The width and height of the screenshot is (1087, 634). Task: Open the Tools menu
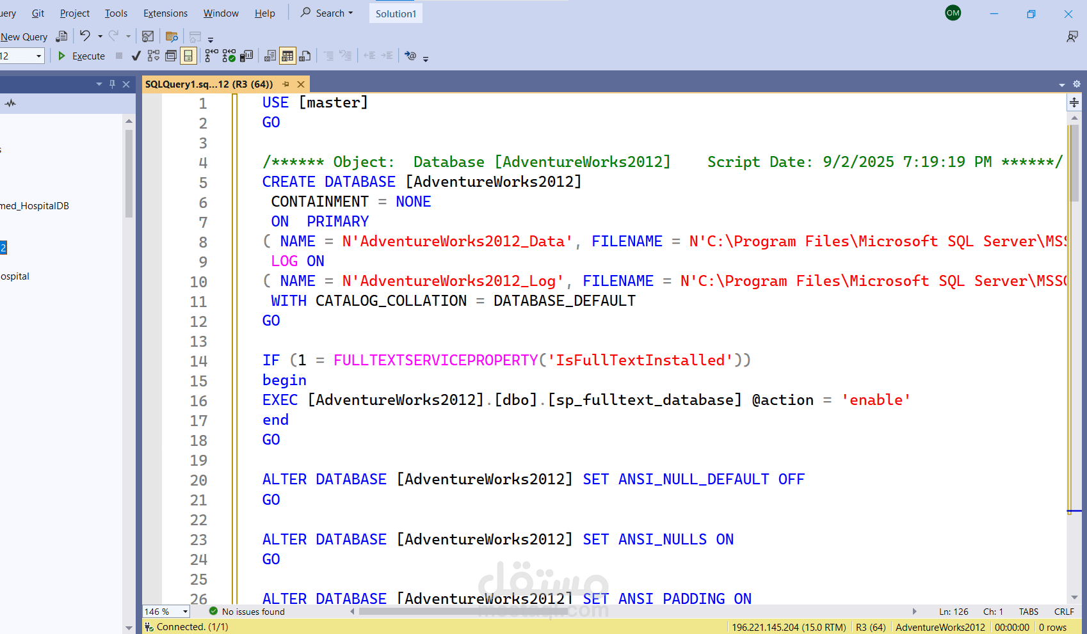[116, 13]
